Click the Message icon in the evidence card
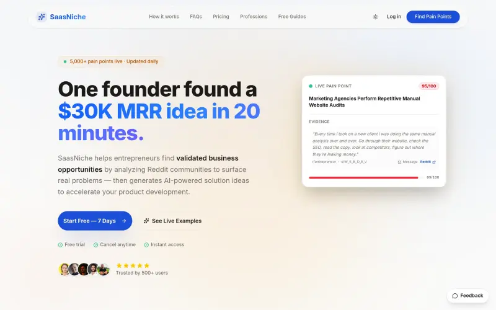496x310 pixels. tap(399, 162)
